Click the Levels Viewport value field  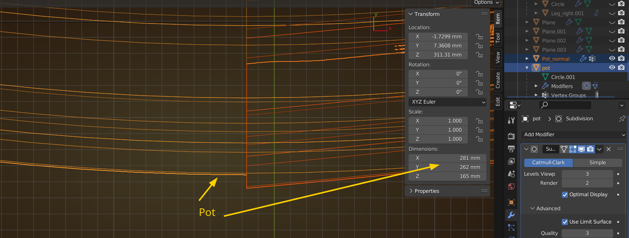[x=587, y=174]
